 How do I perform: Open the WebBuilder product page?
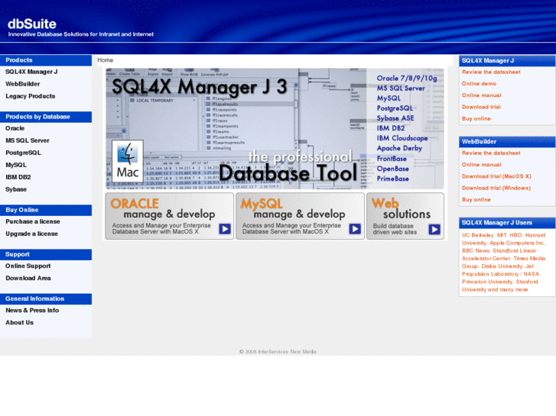(23, 84)
